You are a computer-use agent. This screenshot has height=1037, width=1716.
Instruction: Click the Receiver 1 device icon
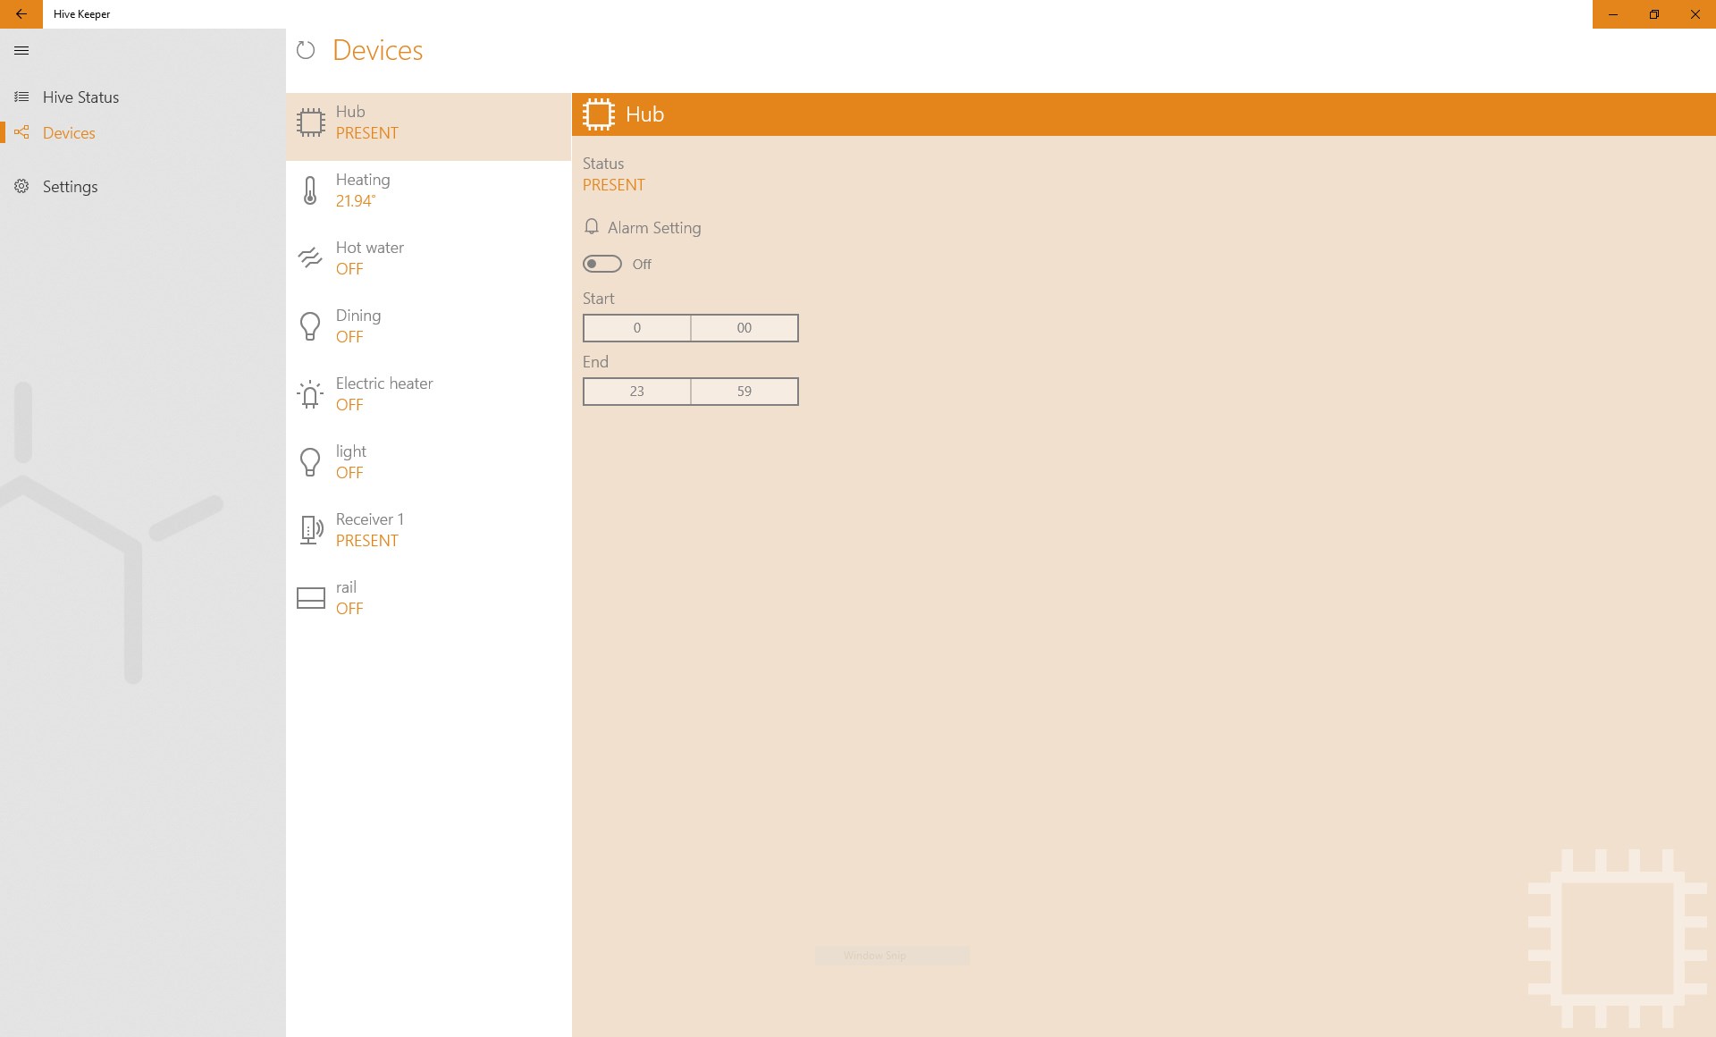pos(310,530)
